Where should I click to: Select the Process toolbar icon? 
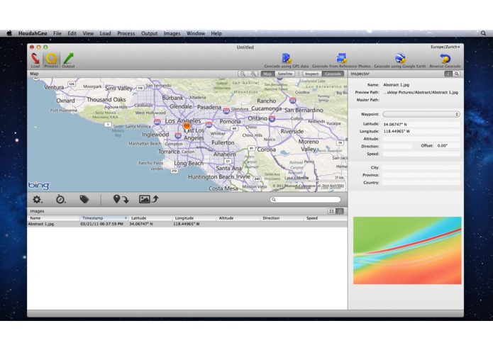pyautogui.click(x=51, y=60)
